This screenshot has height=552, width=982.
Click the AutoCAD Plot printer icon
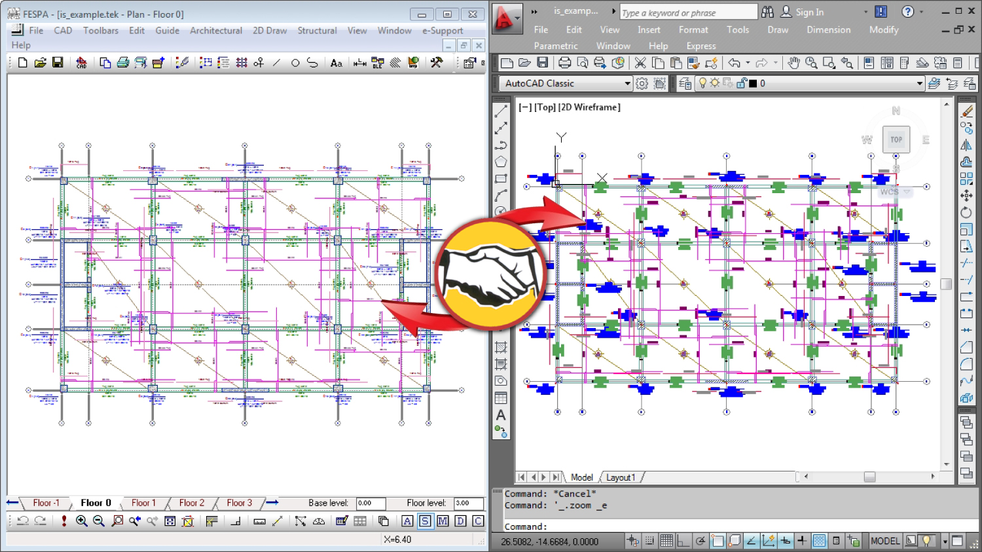click(564, 63)
